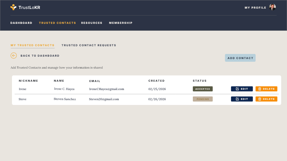
Task: Select the name 'Irene C. Hayes'
Action: point(64,89)
